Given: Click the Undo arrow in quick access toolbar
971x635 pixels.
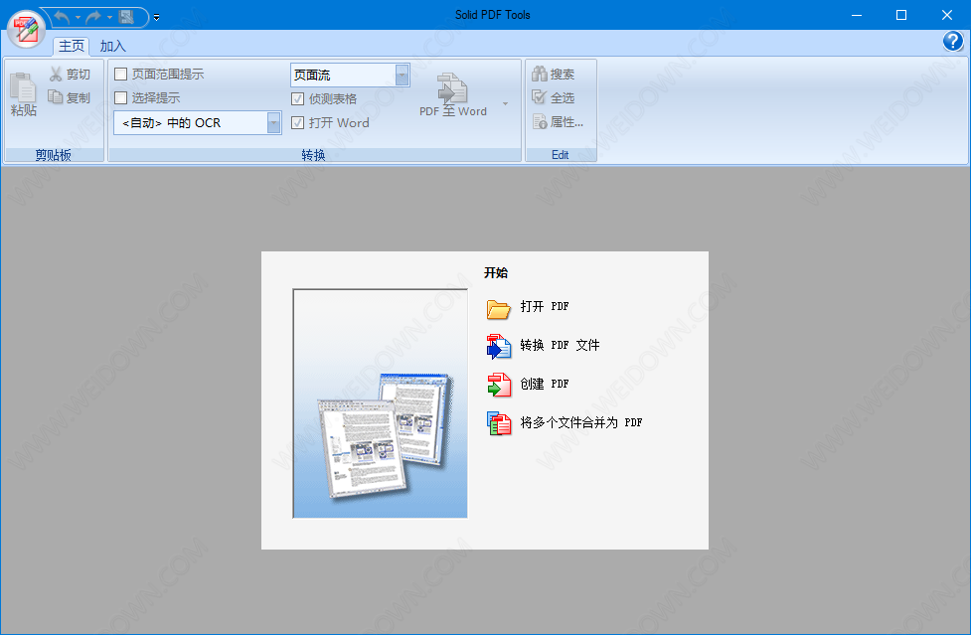Looking at the screenshot, I should coord(62,17).
